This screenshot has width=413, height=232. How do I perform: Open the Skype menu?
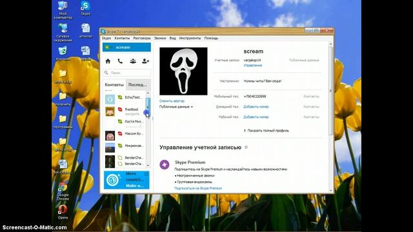coord(106,38)
